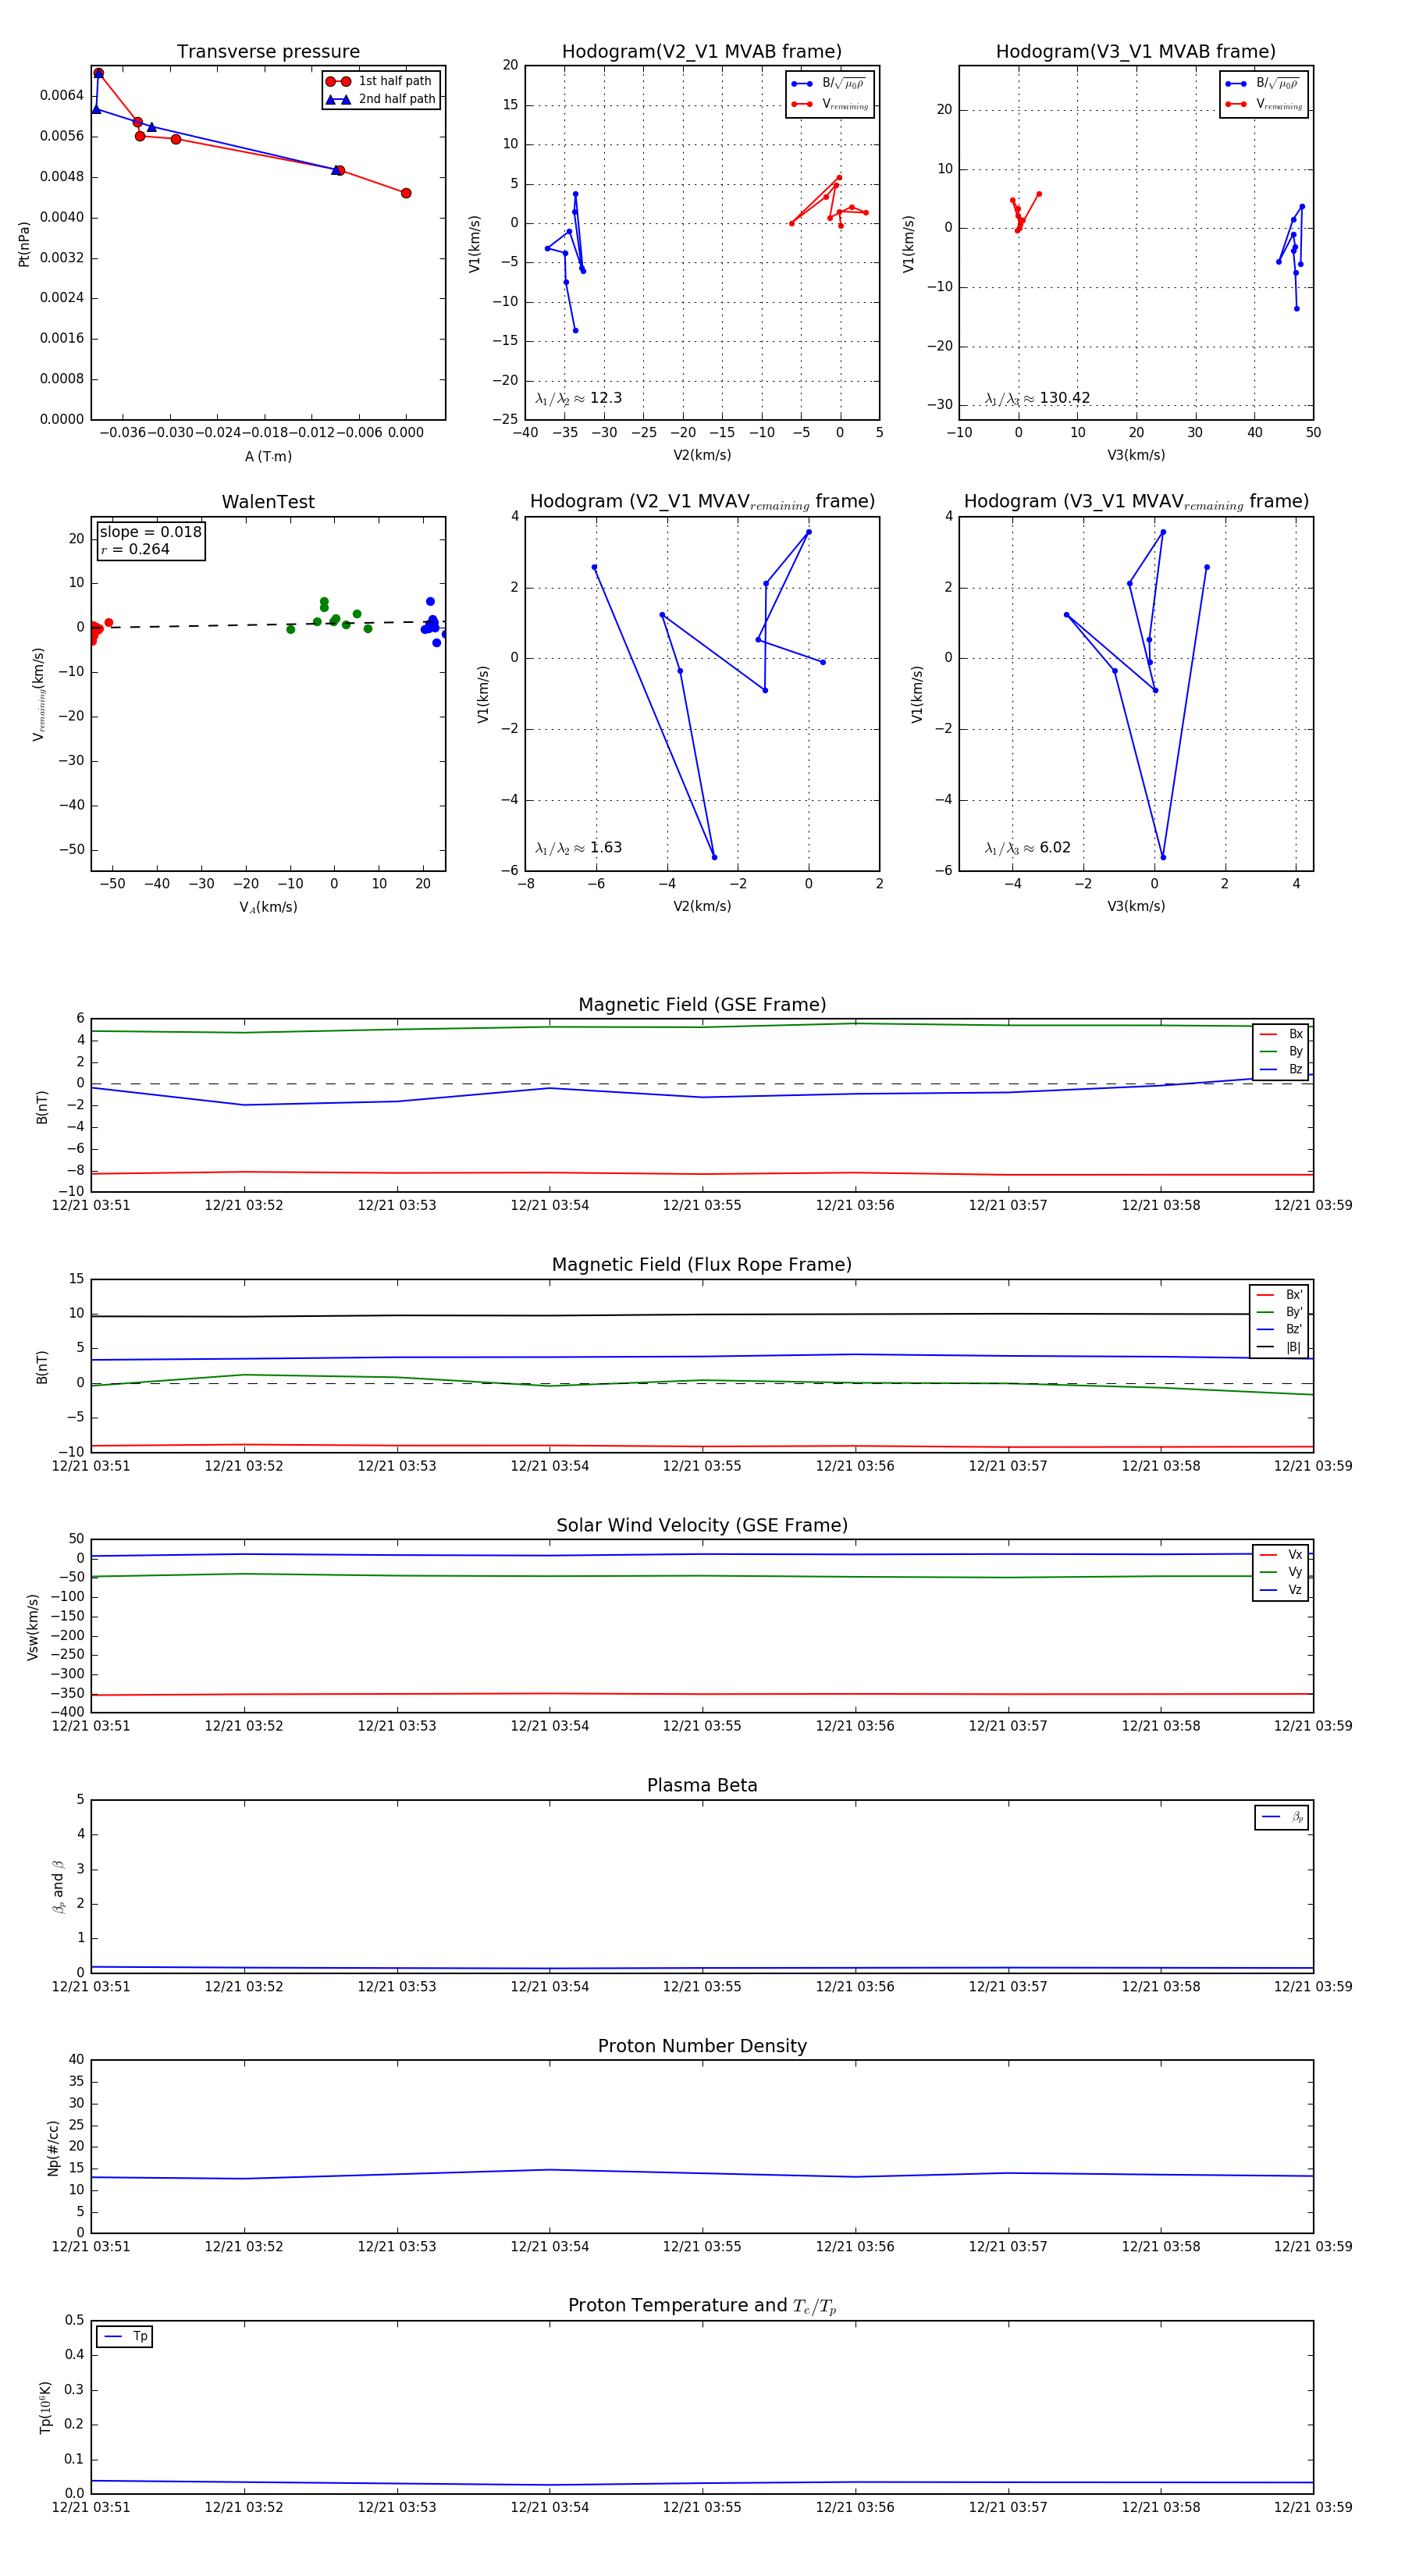Image resolution: width=1405 pixels, height=2576 pixels.
Task: Click the 'Proton Number Density' title
Action: 702,2046
